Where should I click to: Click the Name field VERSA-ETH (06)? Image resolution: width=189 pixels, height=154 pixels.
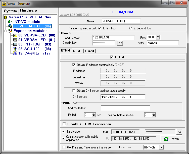coord(121,21)
